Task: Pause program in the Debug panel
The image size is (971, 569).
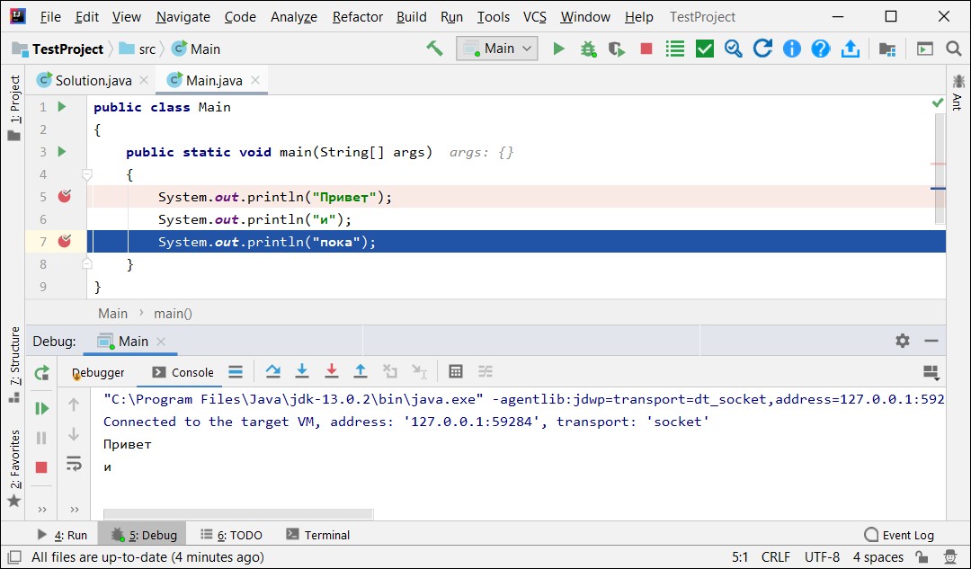Action: [x=41, y=438]
